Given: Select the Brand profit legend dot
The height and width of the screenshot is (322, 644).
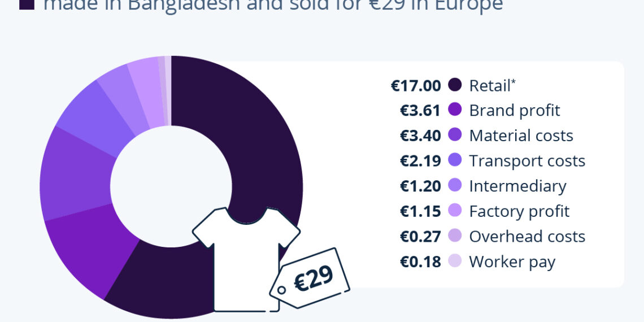Looking at the screenshot, I should point(455,110).
